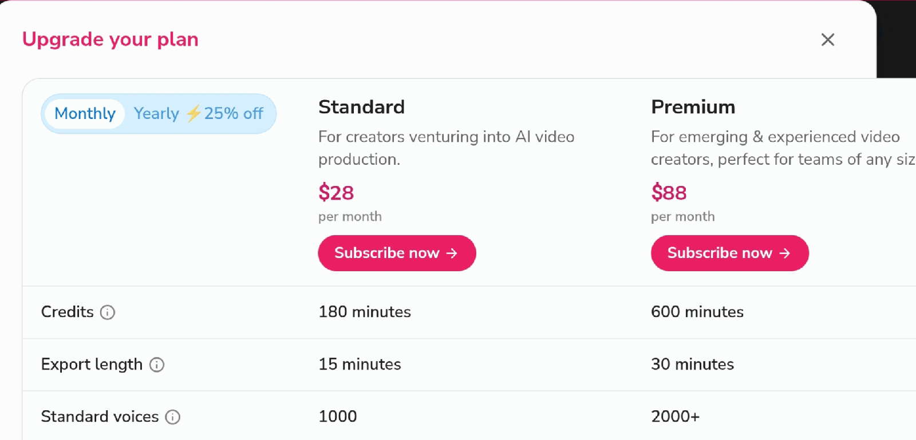
Task: Click the $28 Standard price
Action: click(x=336, y=192)
